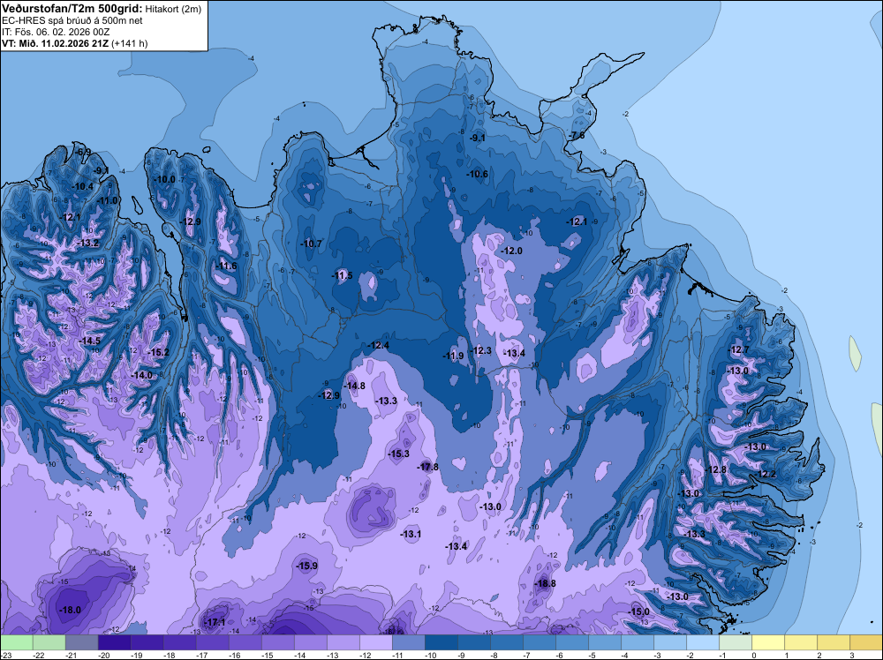Viewport: 883px width, 660px height.
Task: Select the -12.4 temperature label
Action: (379, 345)
